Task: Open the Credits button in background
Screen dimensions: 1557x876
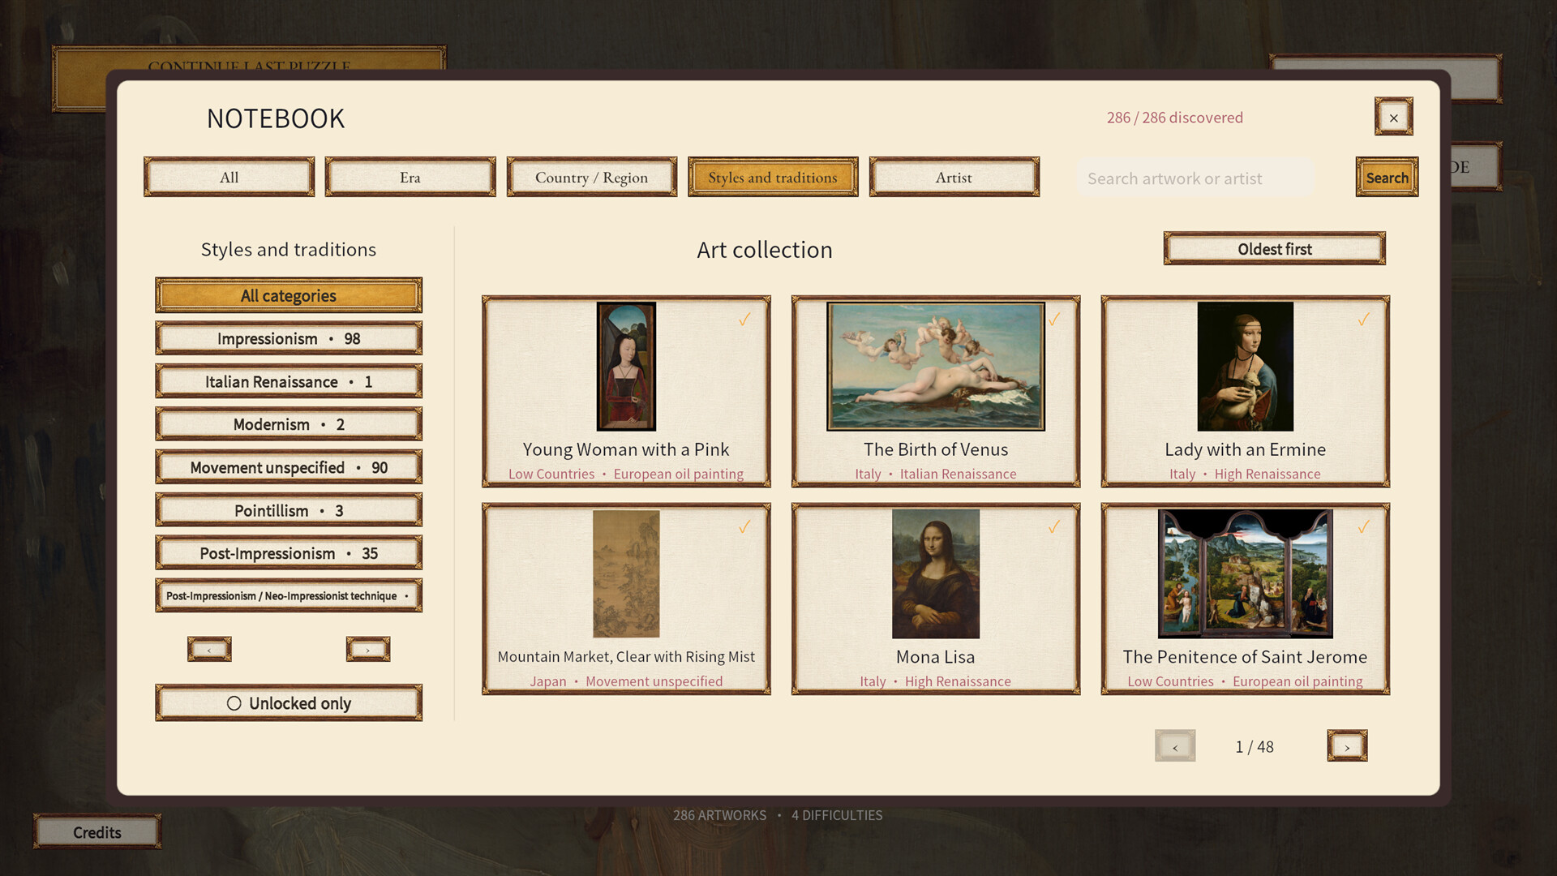Action: tap(97, 832)
